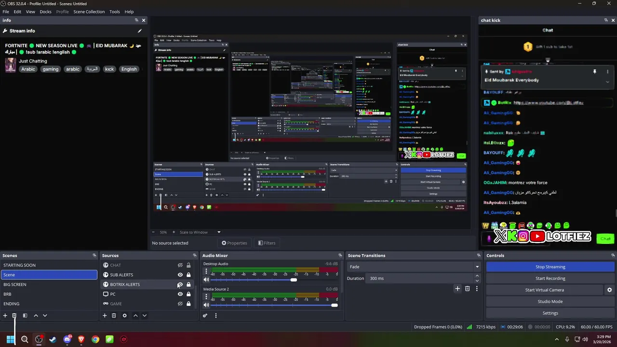Mute Desktop Audio speaker icon
Viewport: 617px width, 347px height.
pyautogui.click(x=206, y=280)
